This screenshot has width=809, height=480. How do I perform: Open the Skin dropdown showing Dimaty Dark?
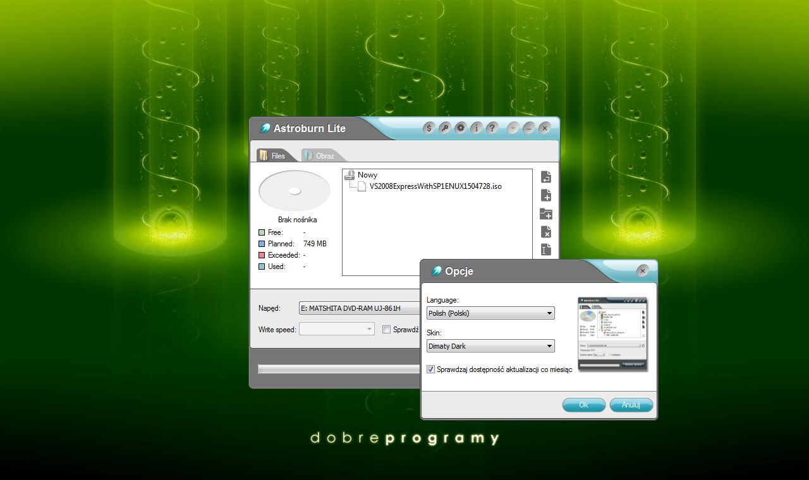(x=490, y=346)
